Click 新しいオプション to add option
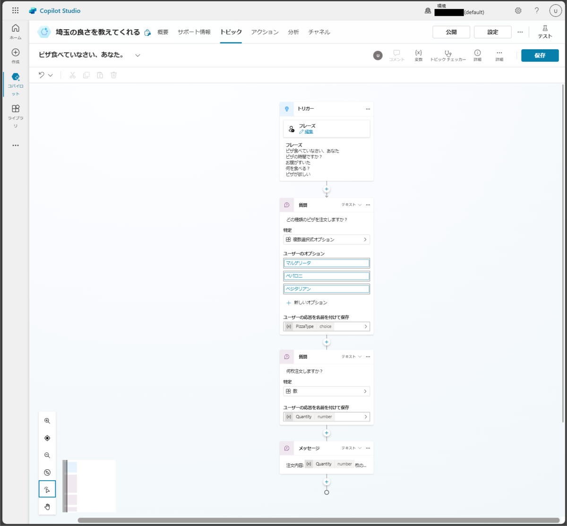 click(307, 302)
